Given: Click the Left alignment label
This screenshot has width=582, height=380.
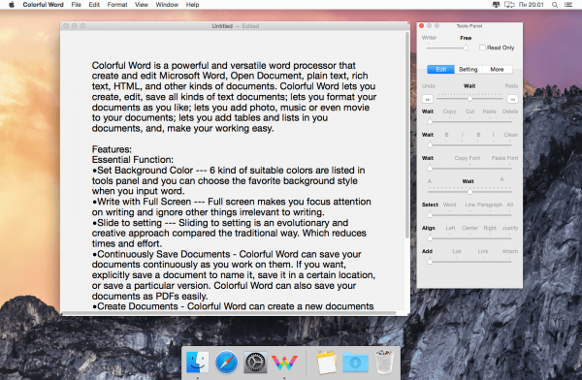Looking at the screenshot, I should (450, 228).
